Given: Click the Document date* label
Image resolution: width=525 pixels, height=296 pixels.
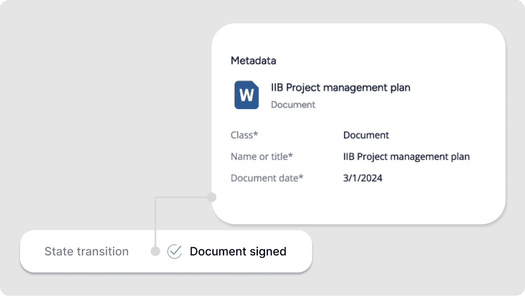Looking at the screenshot, I should pyautogui.click(x=267, y=178).
